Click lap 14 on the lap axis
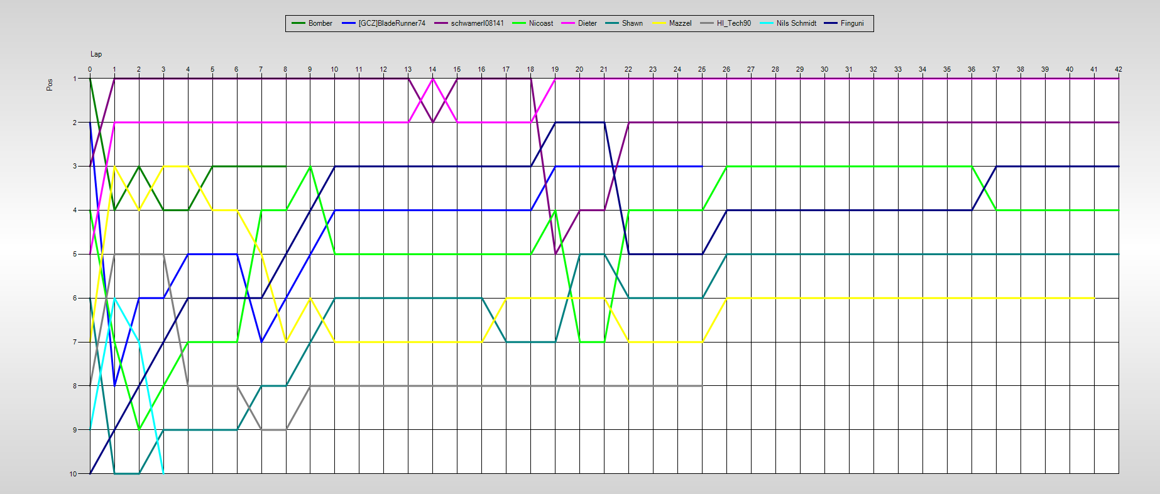The width and height of the screenshot is (1160, 494). [432, 69]
